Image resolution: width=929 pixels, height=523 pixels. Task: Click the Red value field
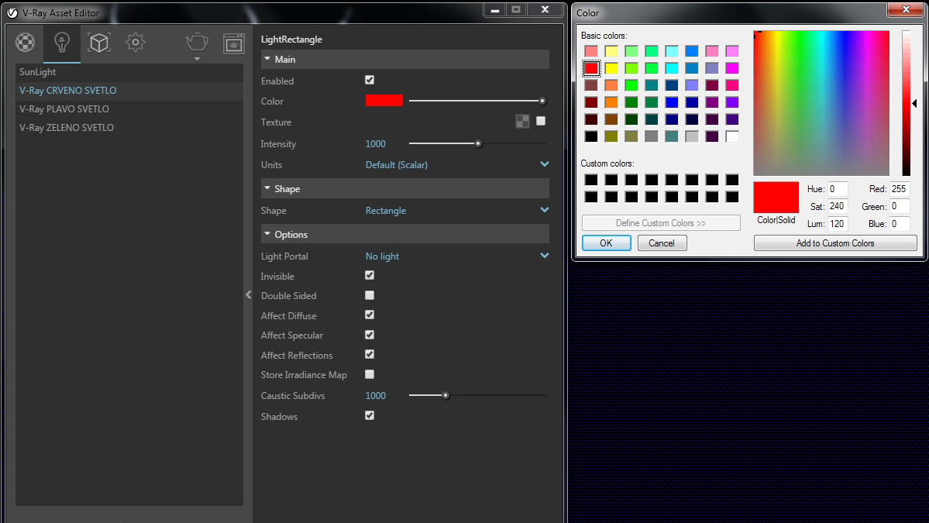tap(900, 189)
